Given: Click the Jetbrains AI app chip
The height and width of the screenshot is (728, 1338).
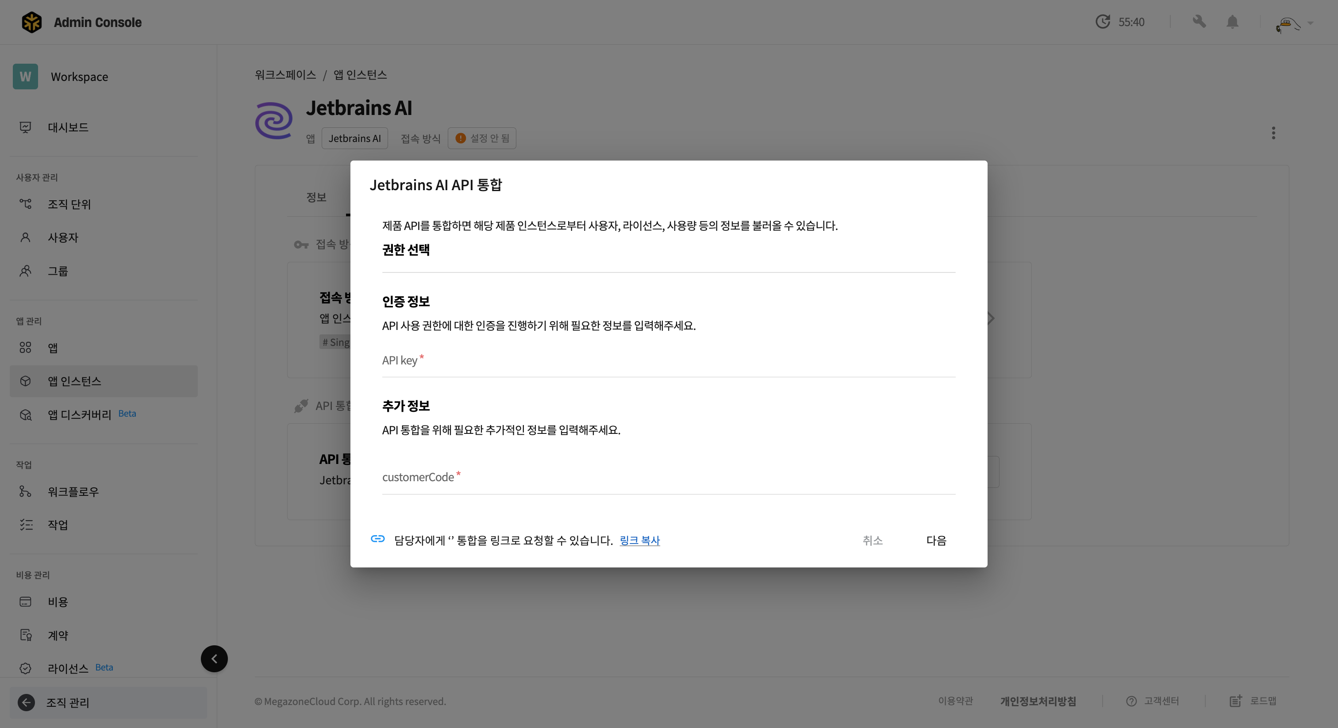Looking at the screenshot, I should tap(354, 138).
